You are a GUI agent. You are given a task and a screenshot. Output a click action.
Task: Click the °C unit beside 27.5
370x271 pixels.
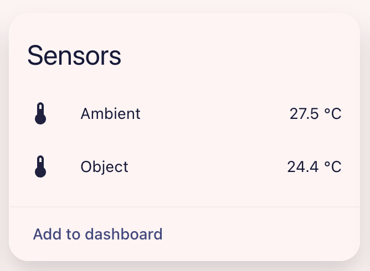click(333, 114)
